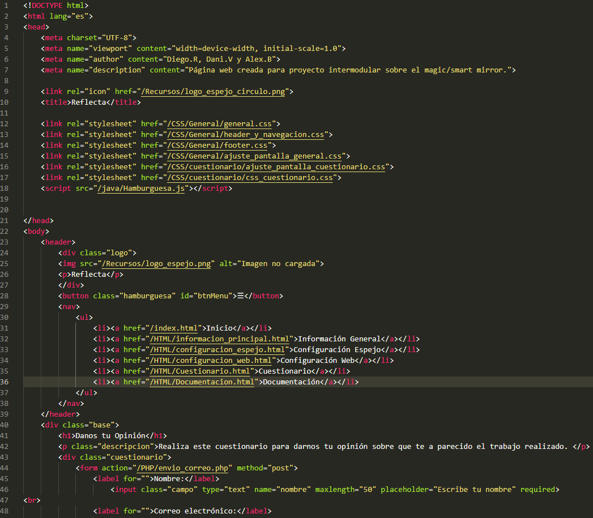Click the opening header tag on line 23
This screenshot has width=593, height=518.
tap(58, 242)
